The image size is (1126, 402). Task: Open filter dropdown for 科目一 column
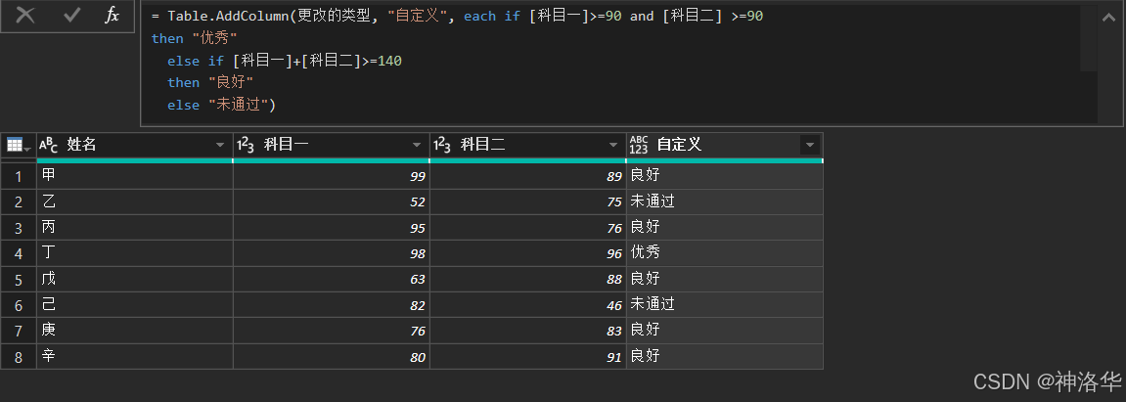417,145
